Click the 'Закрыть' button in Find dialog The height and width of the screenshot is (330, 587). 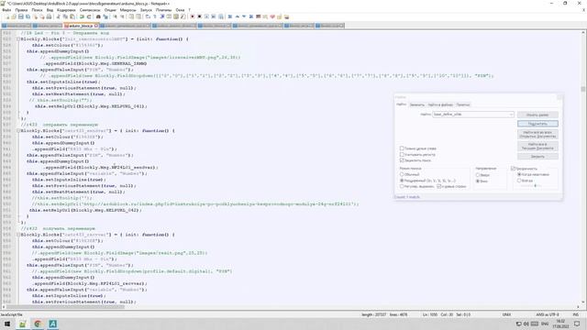[x=537, y=157]
